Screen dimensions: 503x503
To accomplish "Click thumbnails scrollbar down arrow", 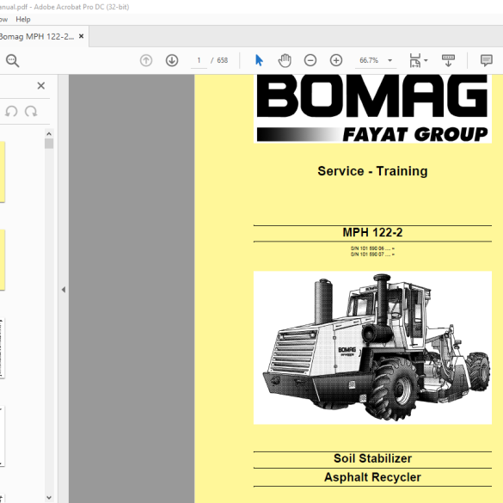I will tap(49, 498).
